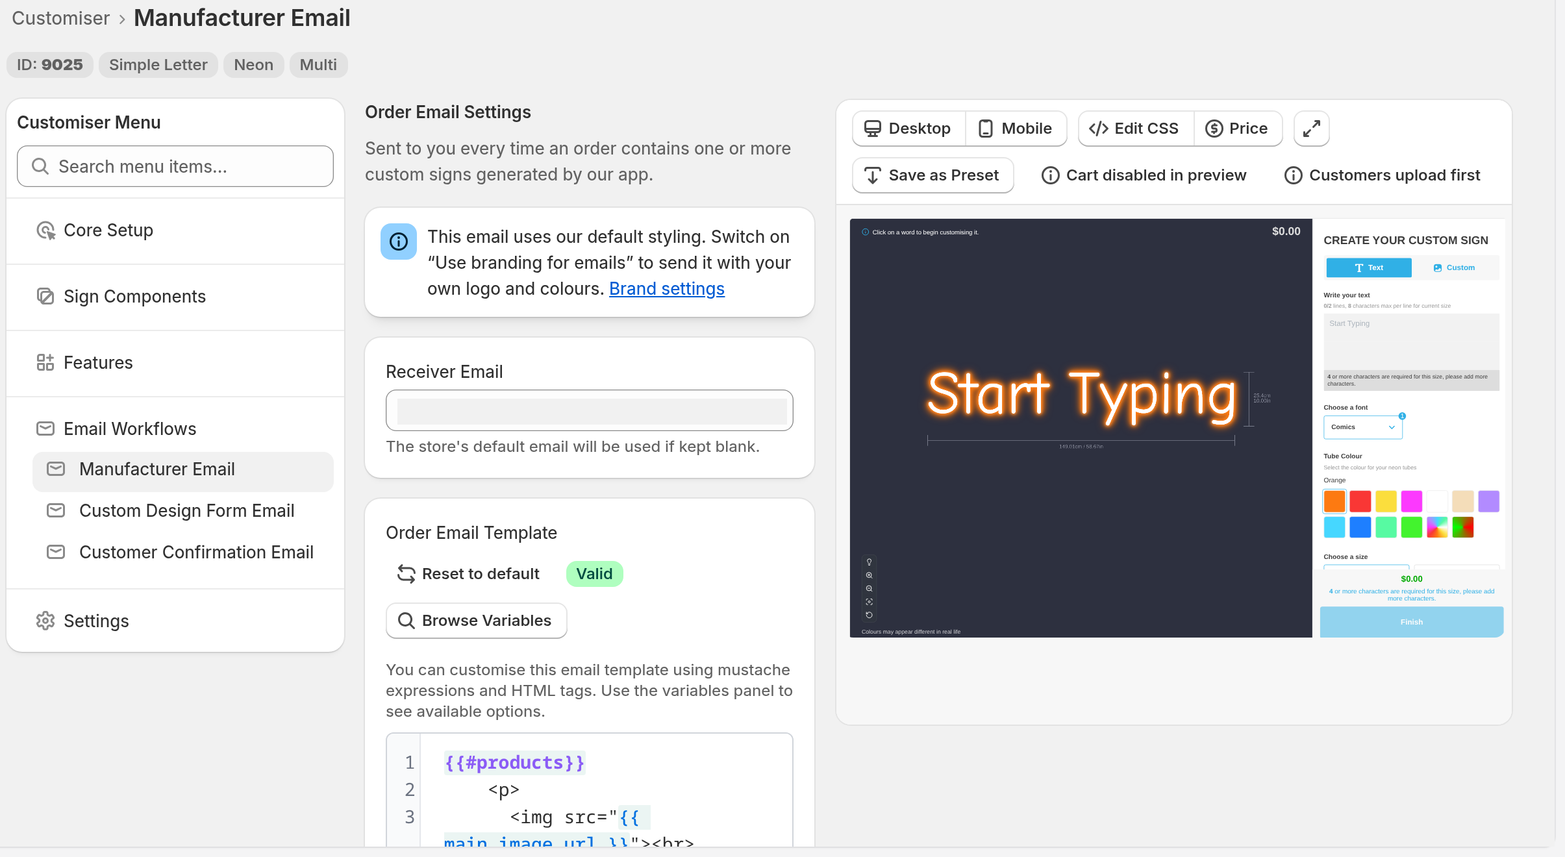Select the beige tube colour

click(1463, 502)
